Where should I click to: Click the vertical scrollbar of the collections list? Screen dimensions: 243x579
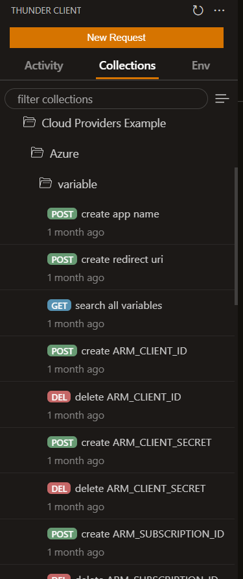(237, 236)
